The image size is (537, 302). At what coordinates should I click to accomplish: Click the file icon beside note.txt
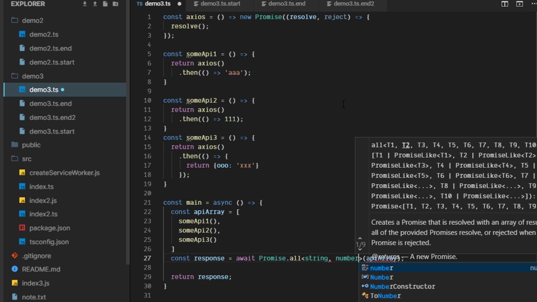[x=15, y=297]
